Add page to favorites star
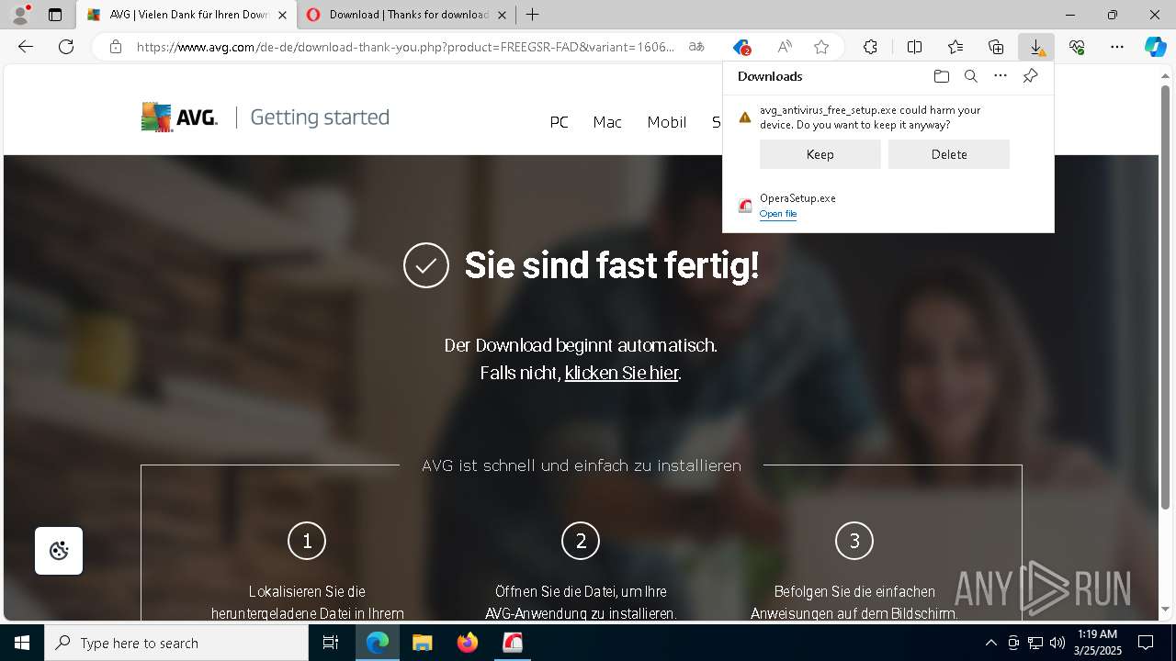The image size is (1176, 661). (821, 47)
